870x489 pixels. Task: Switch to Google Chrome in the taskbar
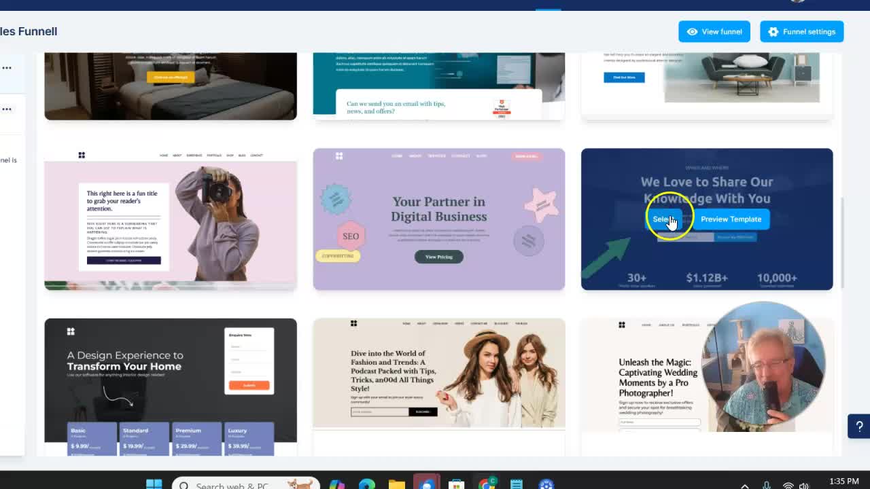[x=487, y=485]
